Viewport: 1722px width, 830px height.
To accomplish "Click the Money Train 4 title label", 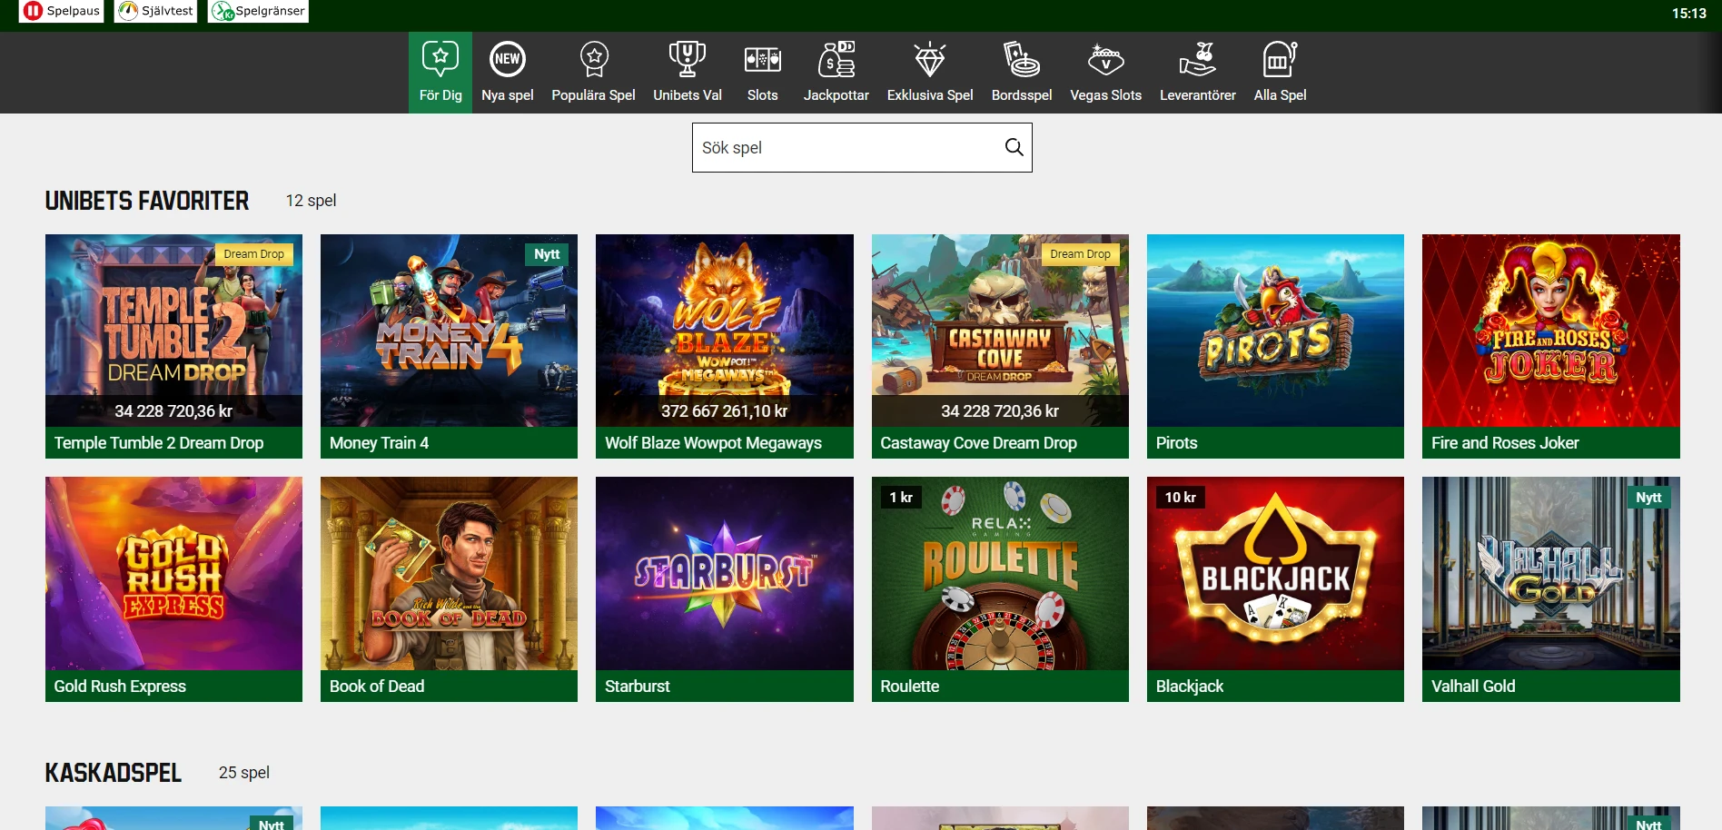I will coord(379,443).
